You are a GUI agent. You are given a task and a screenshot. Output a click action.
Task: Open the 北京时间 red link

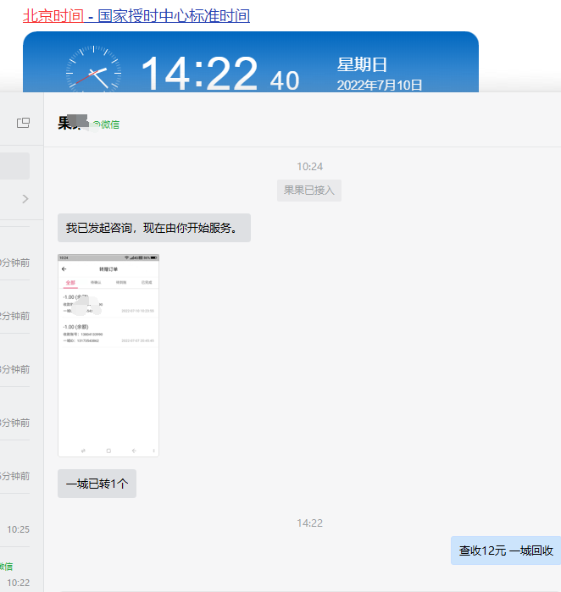(x=53, y=15)
